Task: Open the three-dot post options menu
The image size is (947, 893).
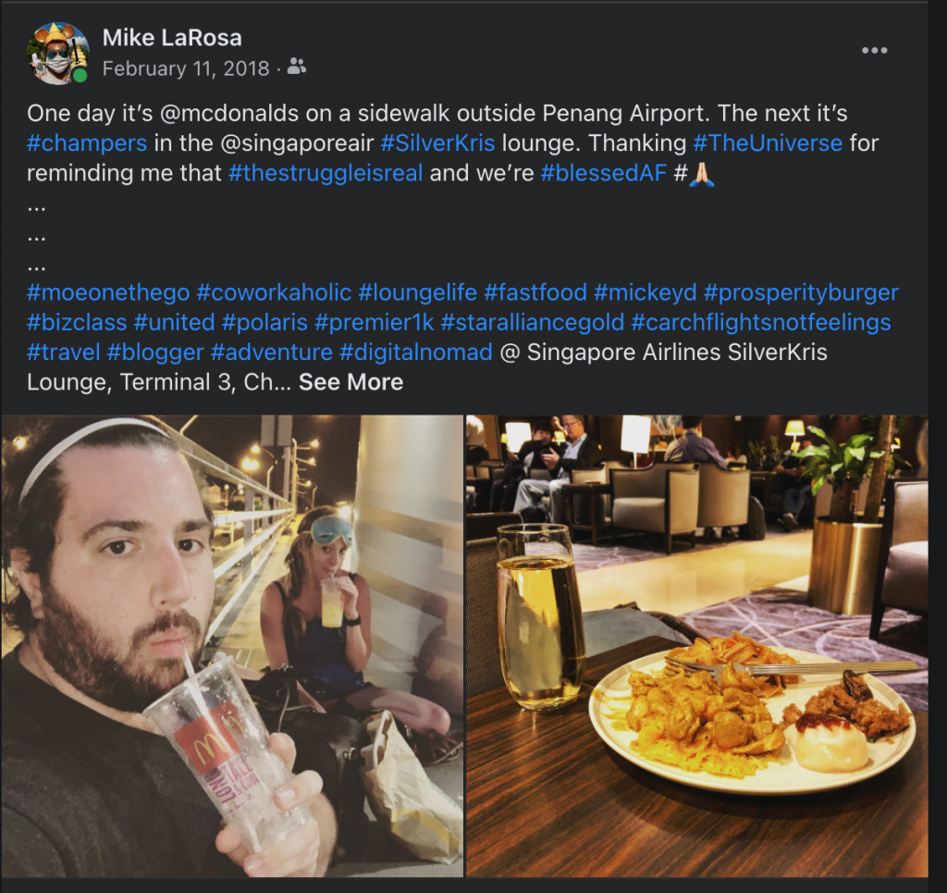Action: (874, 50)
